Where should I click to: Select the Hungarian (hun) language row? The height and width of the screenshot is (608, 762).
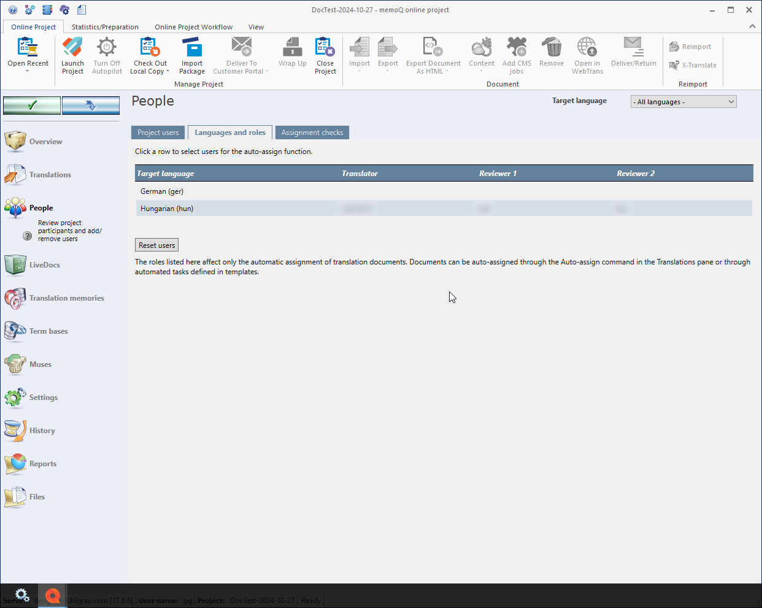(167, 209)
